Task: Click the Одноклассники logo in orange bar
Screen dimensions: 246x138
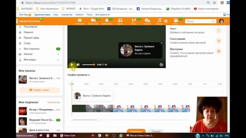Action: pos(28,21)
